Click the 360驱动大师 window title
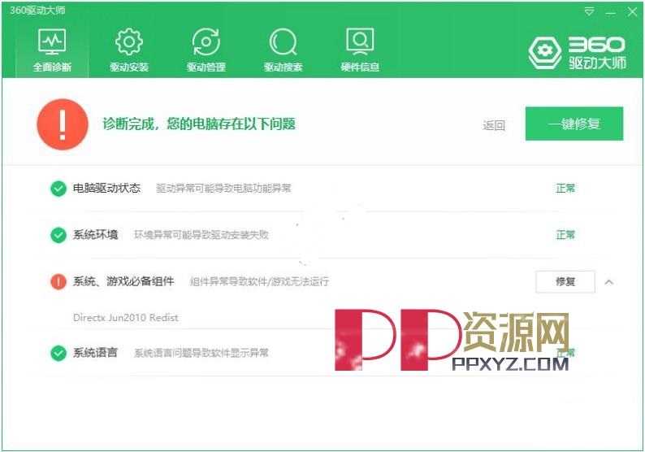Image resolution: width=645 pixels, height=452 pixels. [x=37, y=11]
